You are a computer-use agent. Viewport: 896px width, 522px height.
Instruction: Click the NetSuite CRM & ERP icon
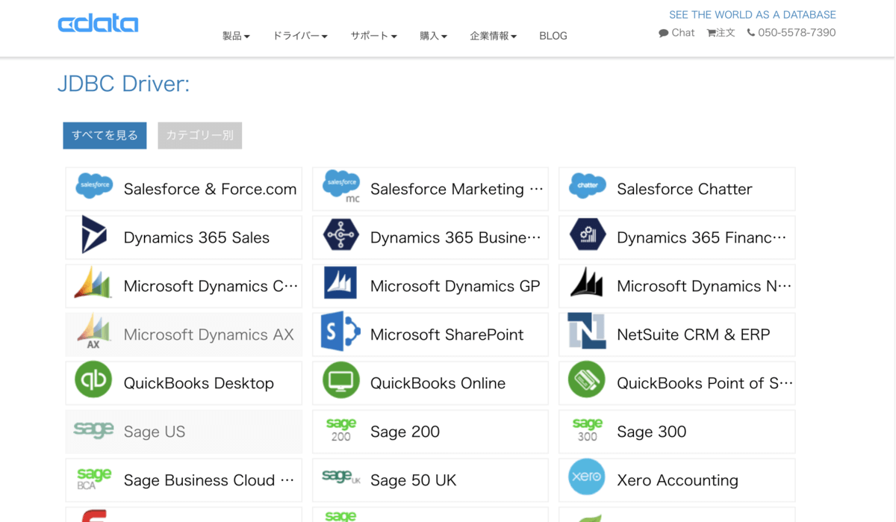[x=587, y=332]
